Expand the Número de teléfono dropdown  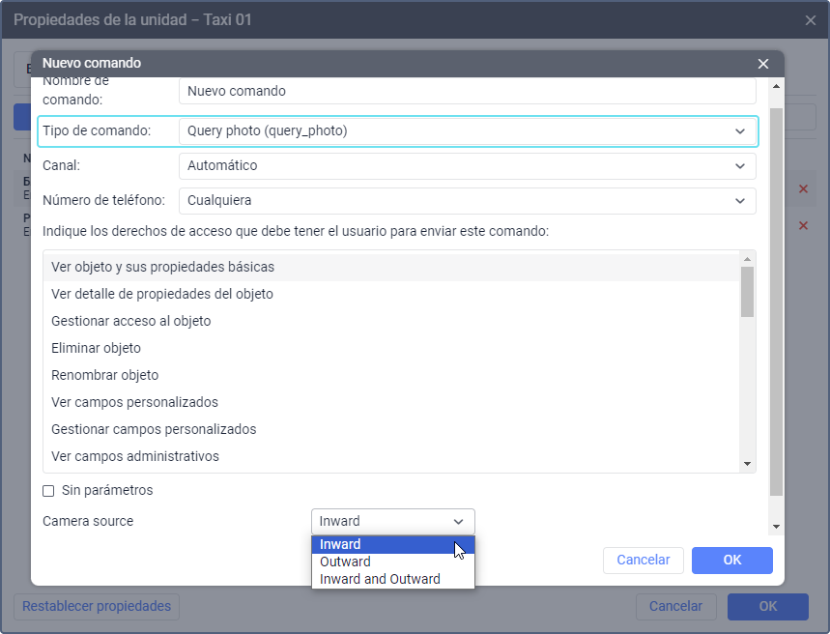pos(468,201)
